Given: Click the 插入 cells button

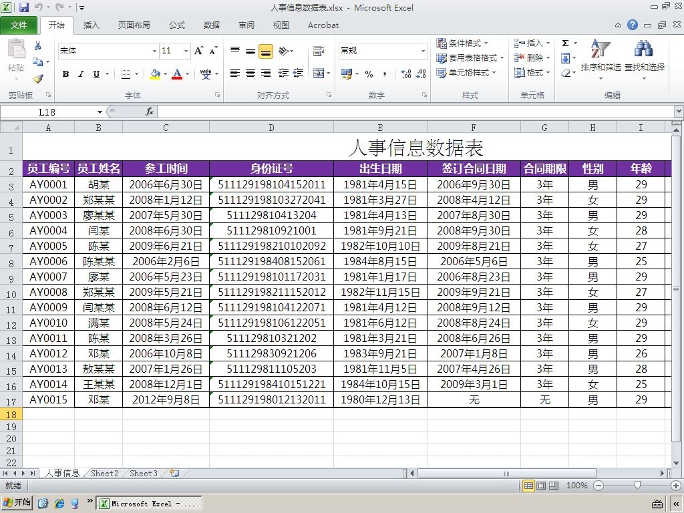Looking at the screenshot, I should click(x=532, y=43).
